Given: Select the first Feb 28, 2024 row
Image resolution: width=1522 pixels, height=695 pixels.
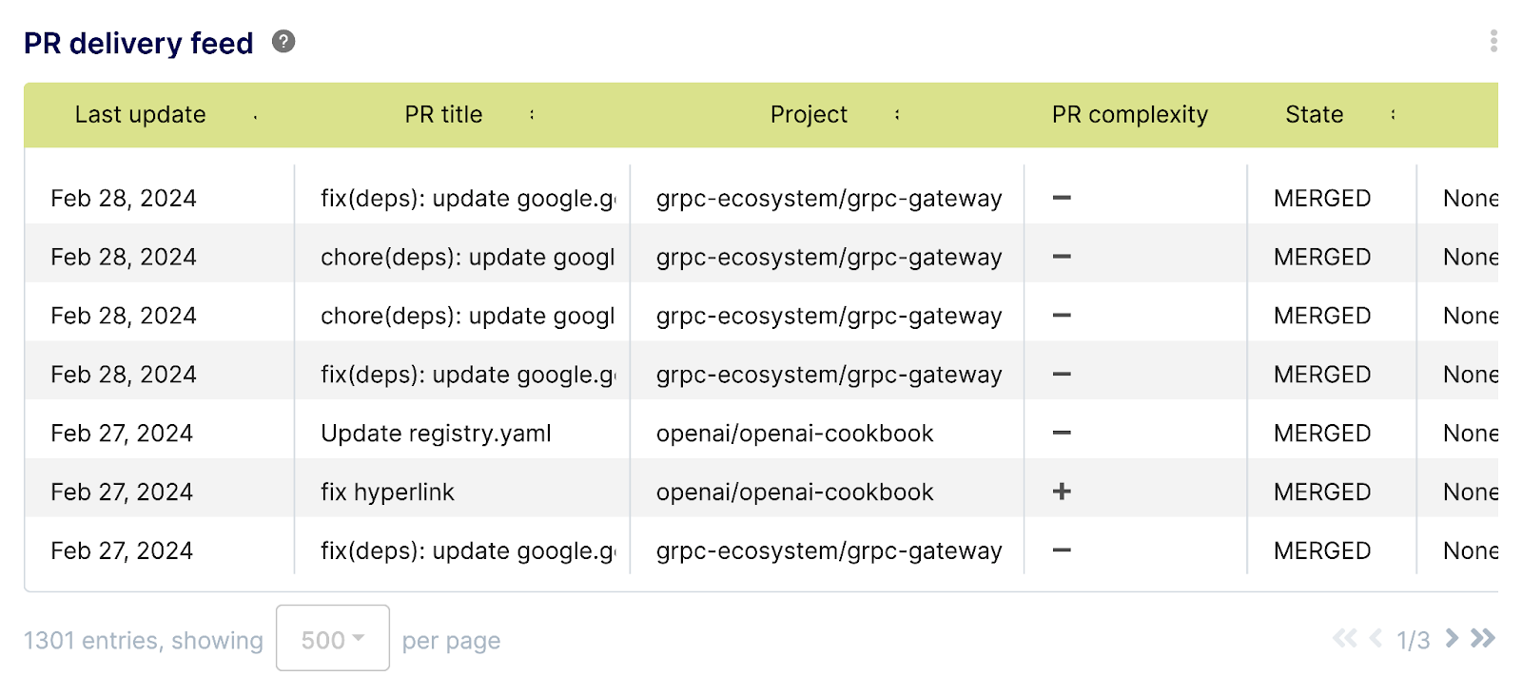Looking at the screenshot, I should pos(124,199).
